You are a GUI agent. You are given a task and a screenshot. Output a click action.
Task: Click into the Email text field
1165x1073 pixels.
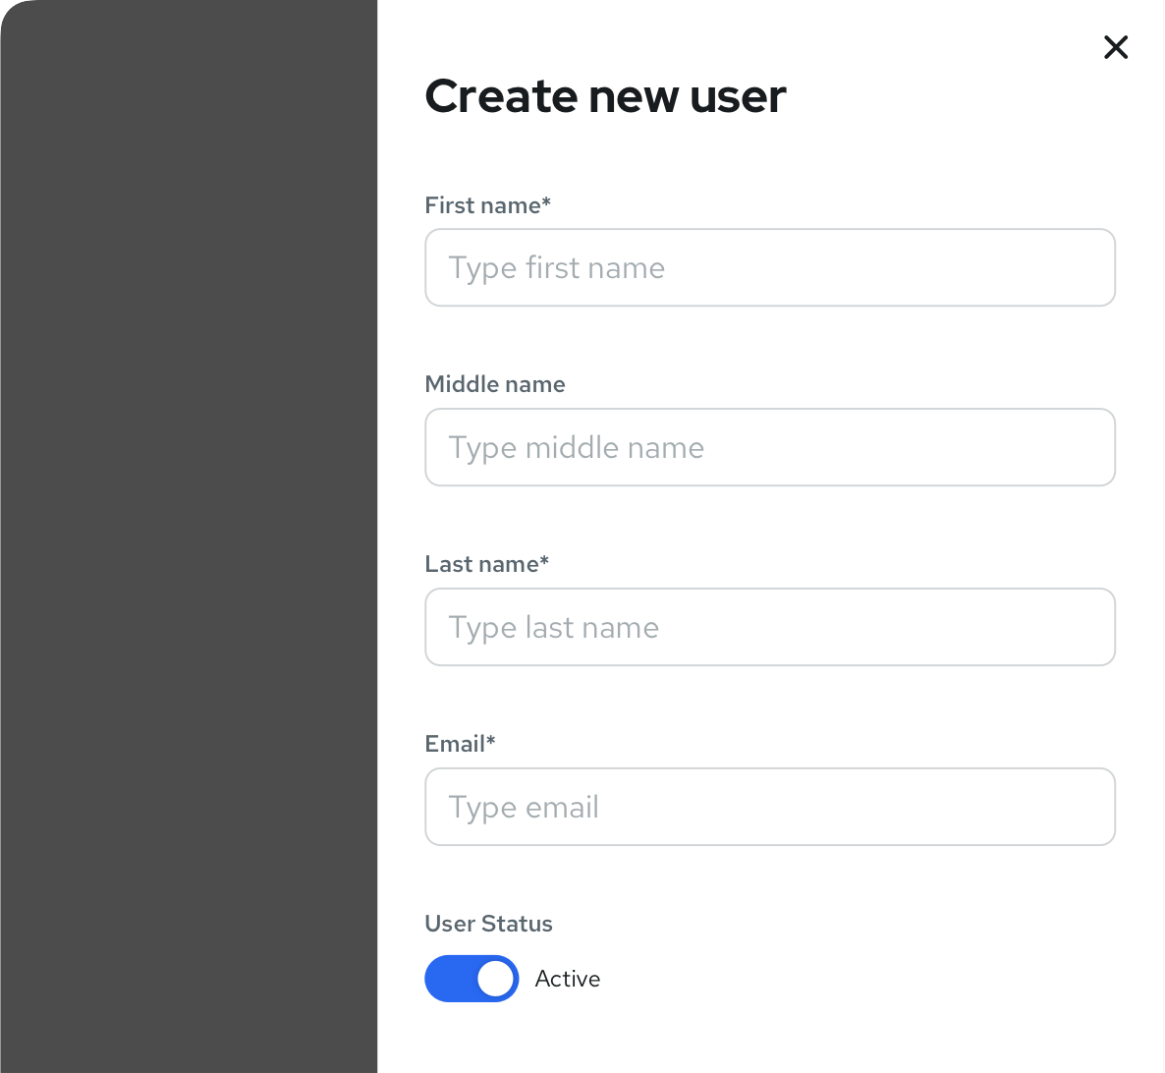point(769,807)
